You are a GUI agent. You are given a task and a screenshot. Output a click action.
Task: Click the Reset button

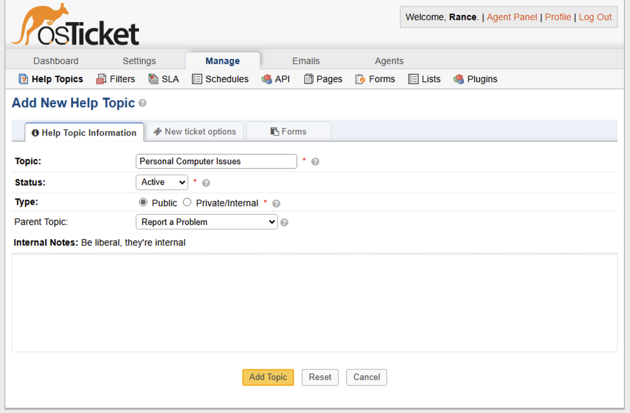point(320,377)
